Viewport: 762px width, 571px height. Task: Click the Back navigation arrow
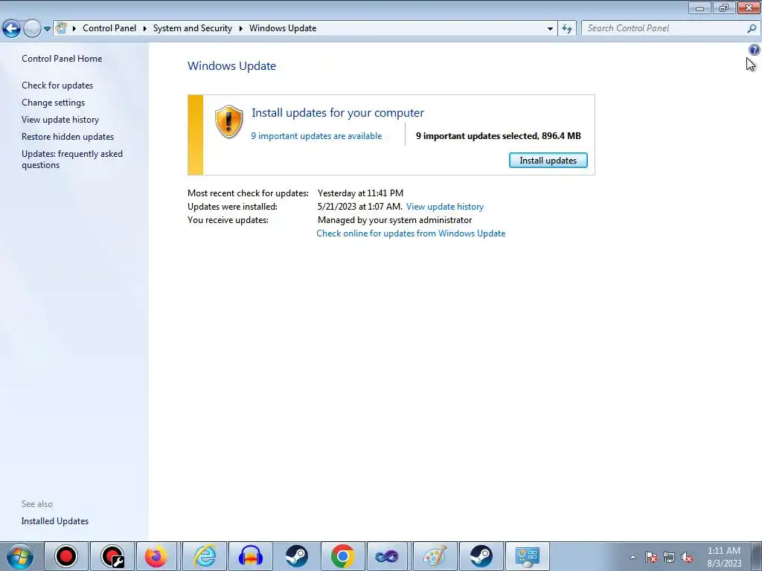(x=12, y=29)
